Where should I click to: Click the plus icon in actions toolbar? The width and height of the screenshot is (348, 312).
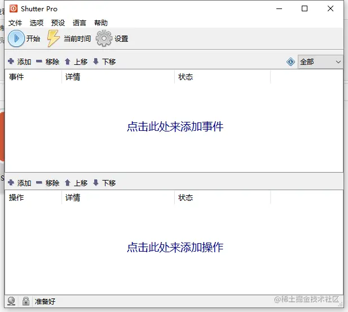pos(11,183)
